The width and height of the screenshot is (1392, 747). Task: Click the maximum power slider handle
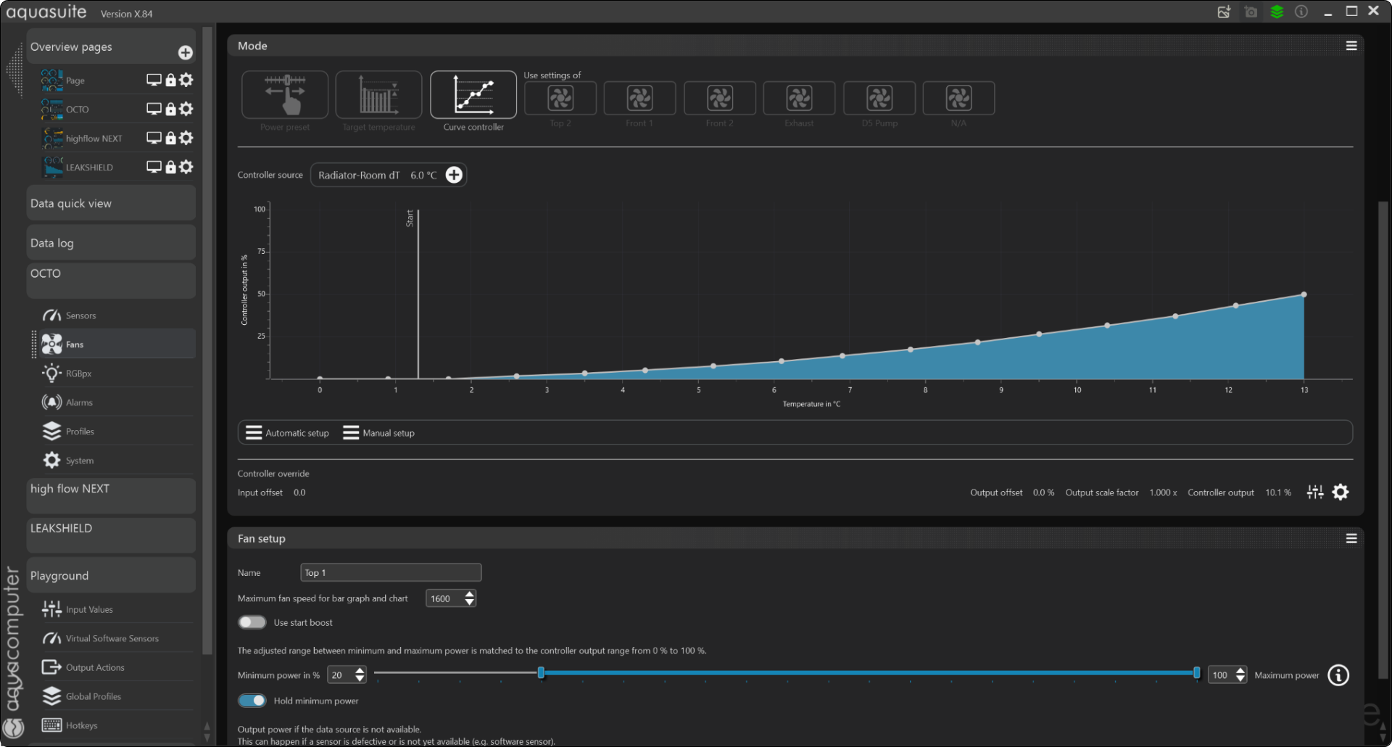coord(1197,673)
